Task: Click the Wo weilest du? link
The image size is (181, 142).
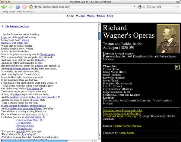Action: coord(24,128)
